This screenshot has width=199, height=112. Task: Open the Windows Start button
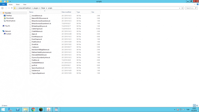click(3, 109)
